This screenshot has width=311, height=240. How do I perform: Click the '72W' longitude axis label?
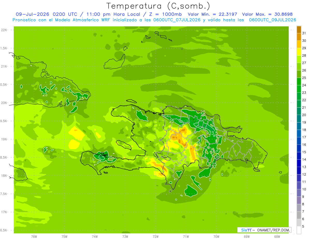click(x=155, y=237)
